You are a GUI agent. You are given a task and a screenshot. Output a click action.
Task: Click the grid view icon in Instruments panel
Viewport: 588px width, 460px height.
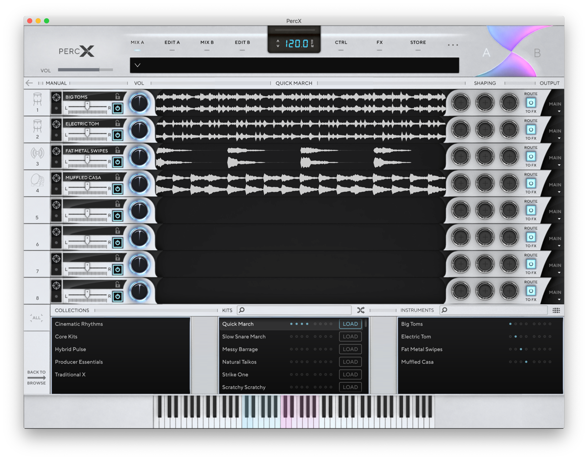[x=556, y=310]
